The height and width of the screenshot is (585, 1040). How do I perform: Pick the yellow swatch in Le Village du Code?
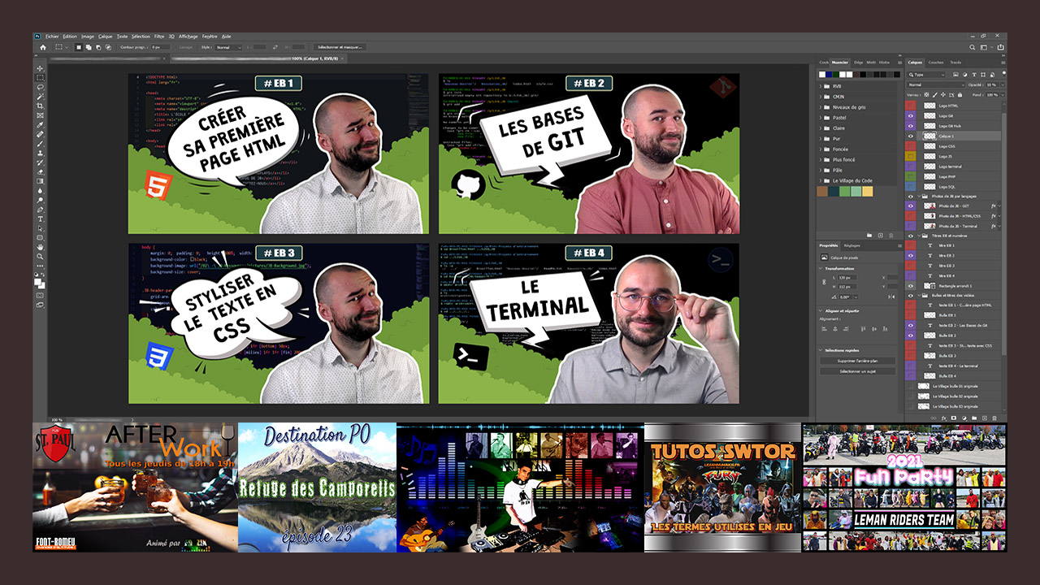point(868,191)
